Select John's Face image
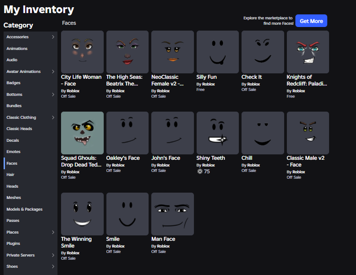This screenshot has height=275, width=356. click(x=172, y=133)
